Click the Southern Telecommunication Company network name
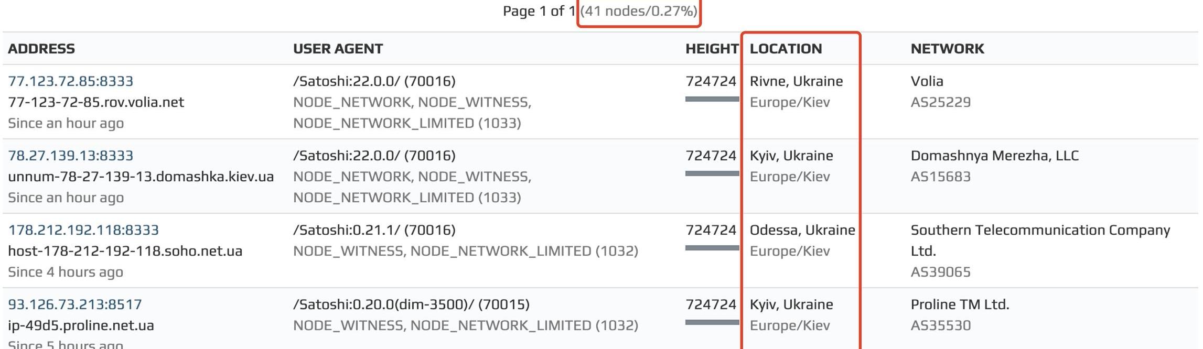This screenshot has height=349, width=1203. pyautogui.click(x=1040, y=230)
